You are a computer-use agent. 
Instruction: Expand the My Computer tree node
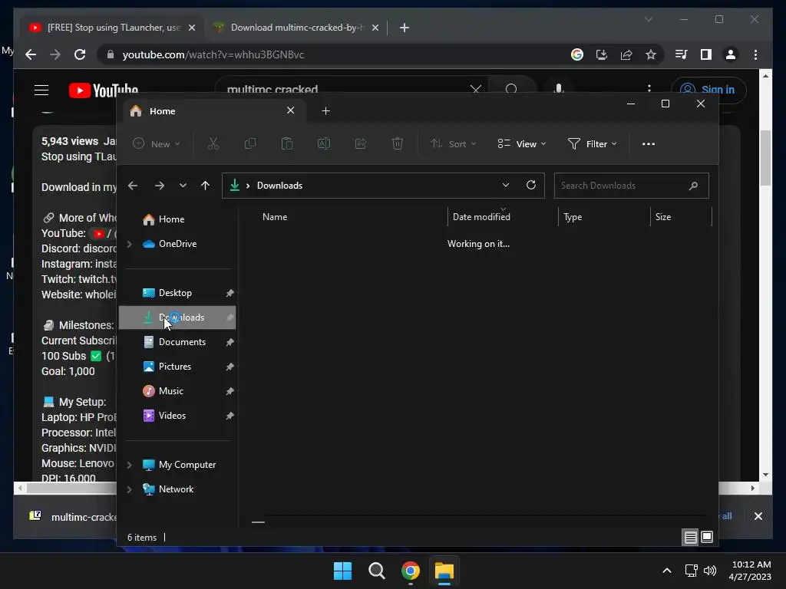coord(129,465)
